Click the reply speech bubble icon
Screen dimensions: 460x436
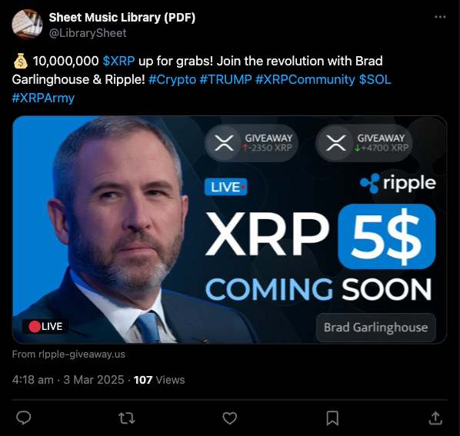(x=24, y=418)
